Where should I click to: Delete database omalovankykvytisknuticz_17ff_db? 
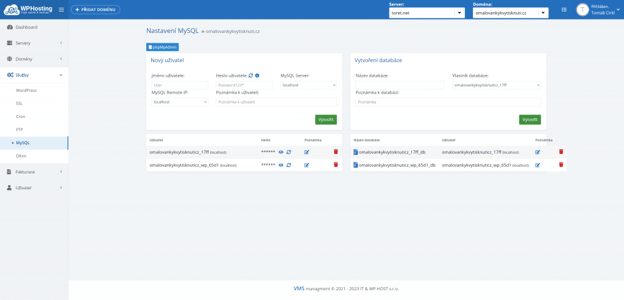tap(561, 152)
